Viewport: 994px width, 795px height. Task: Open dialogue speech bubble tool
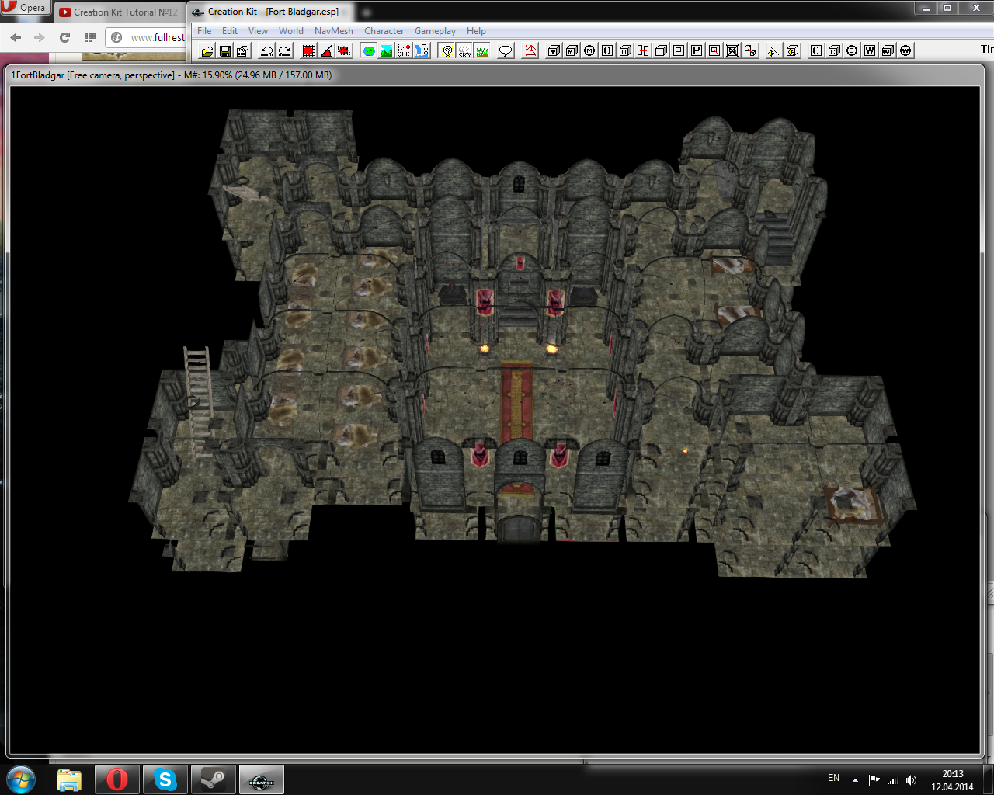[x=506, y=50]
